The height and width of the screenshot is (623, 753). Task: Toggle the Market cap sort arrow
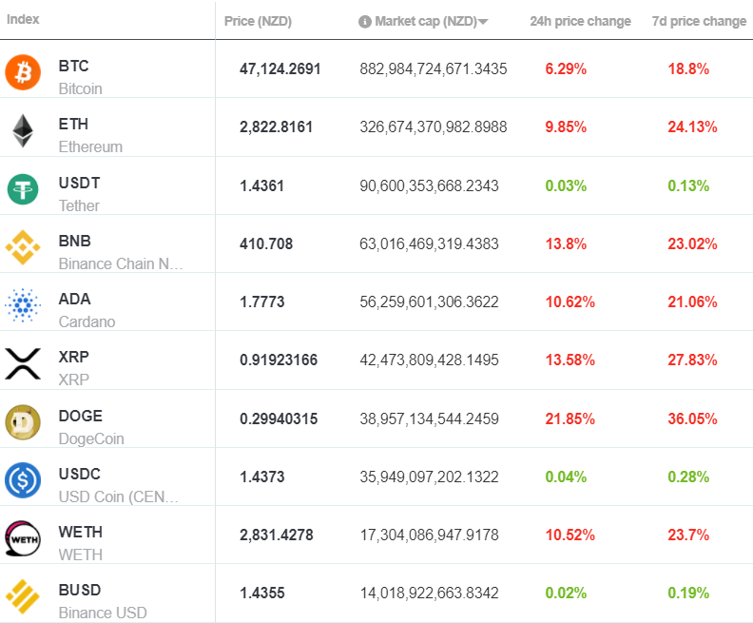(483, 22)
